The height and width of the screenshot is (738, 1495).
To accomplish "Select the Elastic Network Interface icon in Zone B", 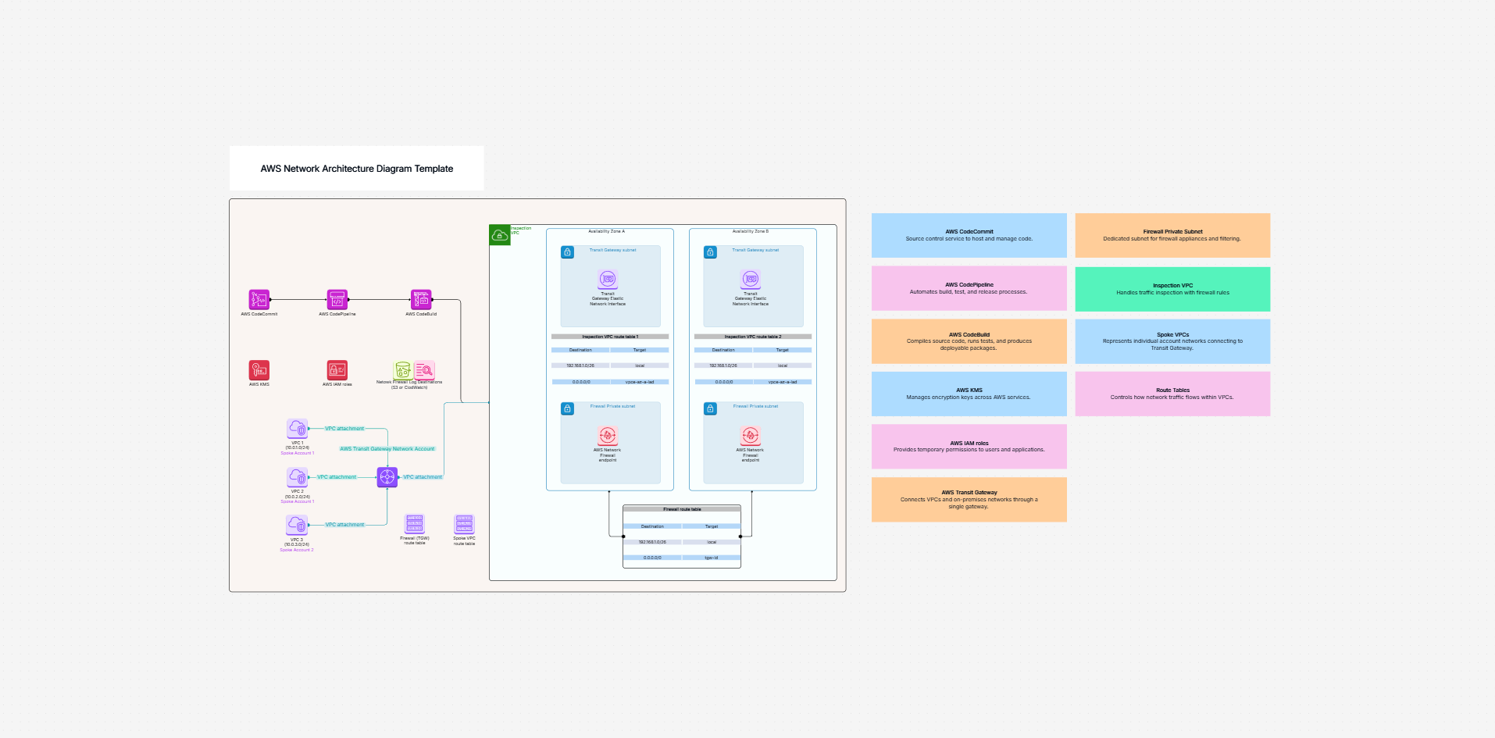I will click(x=751, y=279).
